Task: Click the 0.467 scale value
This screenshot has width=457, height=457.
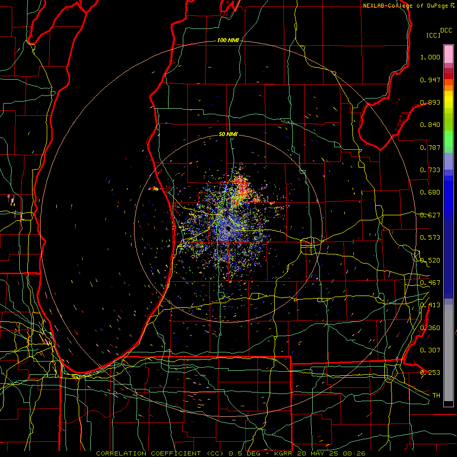Action: coord(430,283)
